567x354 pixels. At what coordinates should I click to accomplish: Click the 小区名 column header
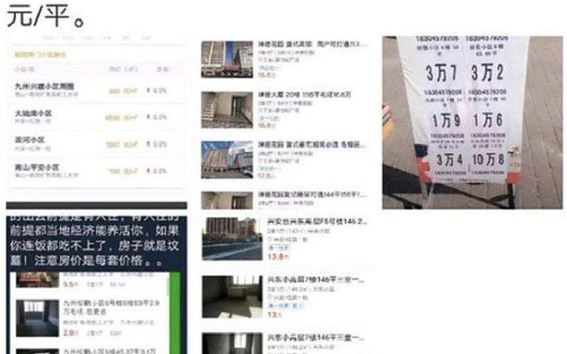coord(25,69)
